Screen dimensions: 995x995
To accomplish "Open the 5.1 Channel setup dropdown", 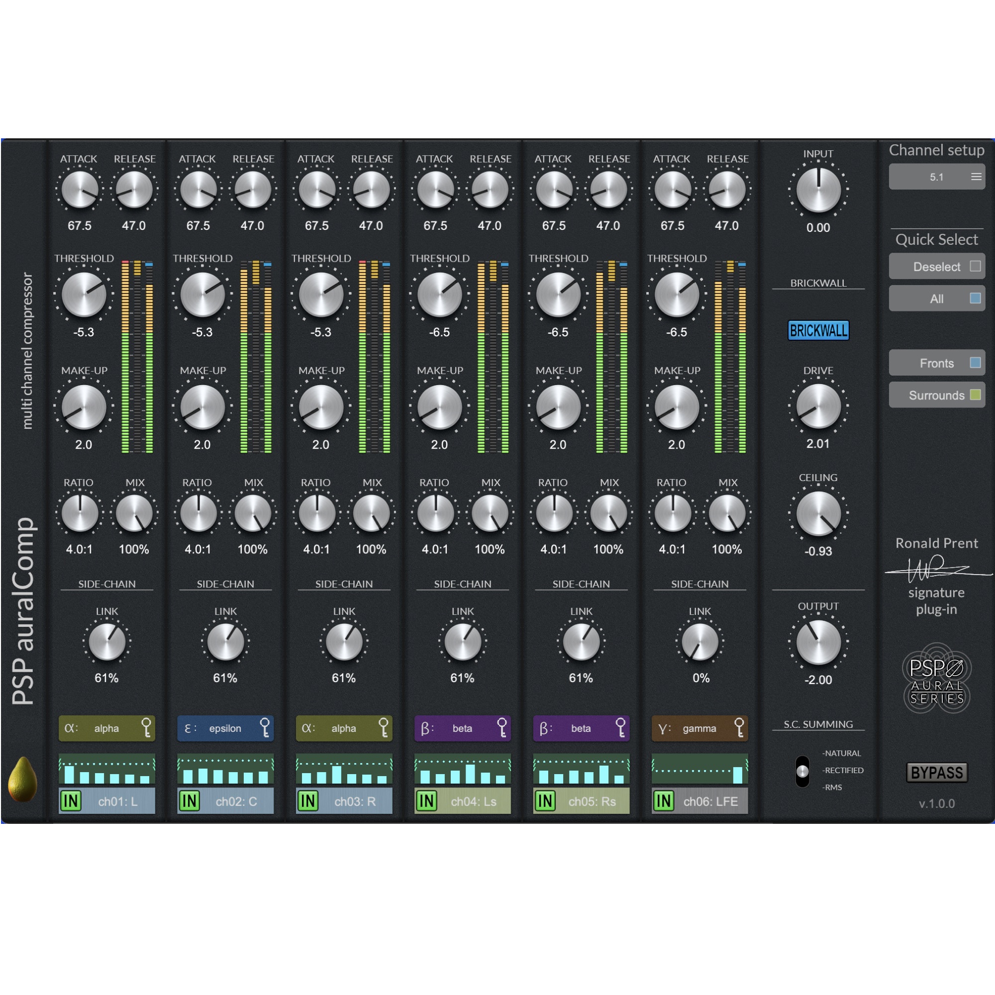I will [936, 177].
